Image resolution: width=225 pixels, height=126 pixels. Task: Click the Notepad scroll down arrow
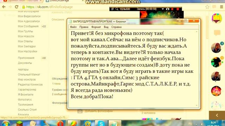[197, 105]
